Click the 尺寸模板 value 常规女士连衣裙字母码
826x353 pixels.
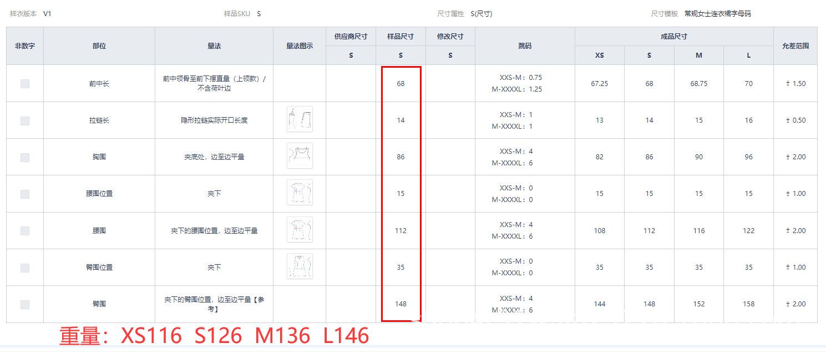[717, 14]
